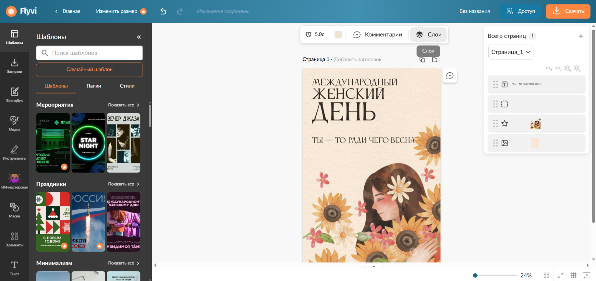Open the AI workshop panel
Screen dimensions: 596x281
(x=14, y=181)
